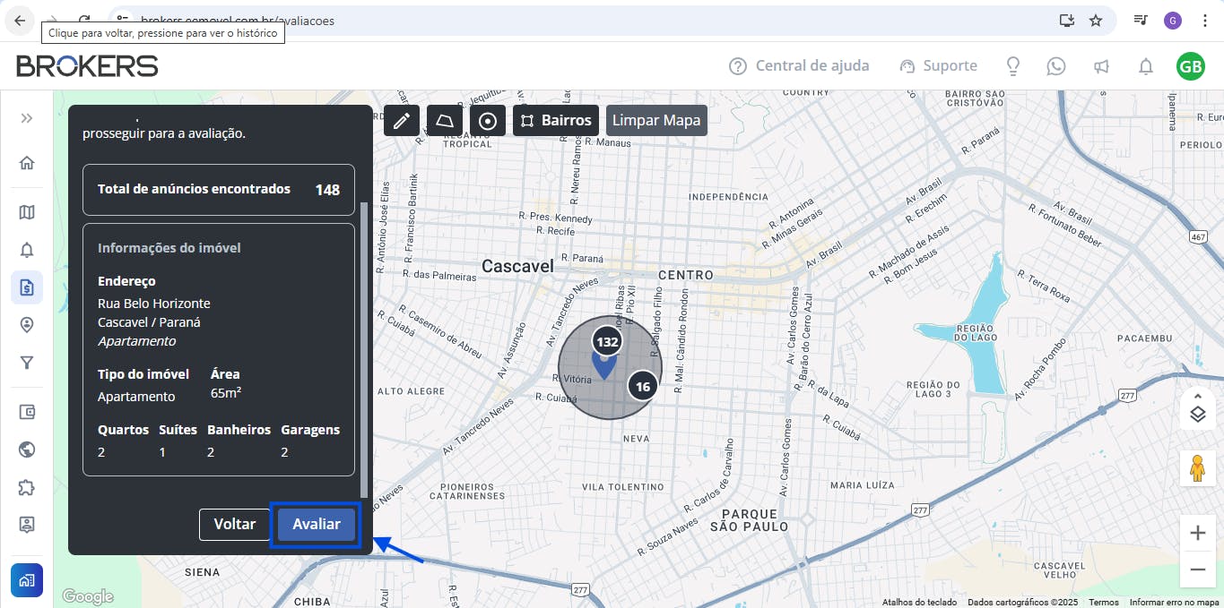
Task: Open Suporte in header
Action: 938,66
